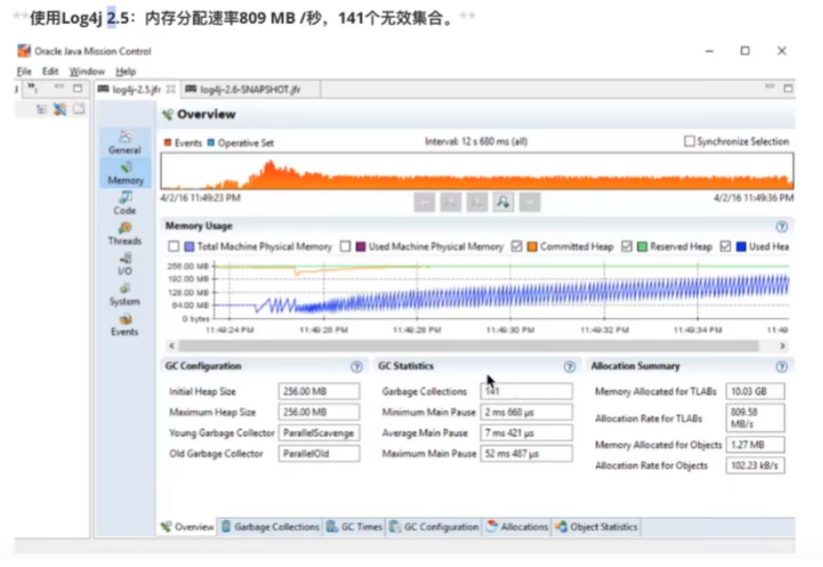Click the tree layout icon in left panel toolbar
Image resolution: width=823 pixels, height=567 pixels.
click(41, 109)
